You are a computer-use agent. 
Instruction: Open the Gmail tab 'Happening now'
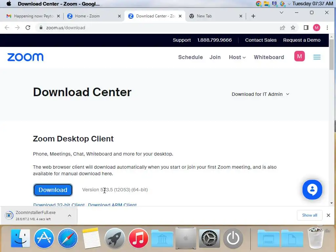click(x=33, y=16)
